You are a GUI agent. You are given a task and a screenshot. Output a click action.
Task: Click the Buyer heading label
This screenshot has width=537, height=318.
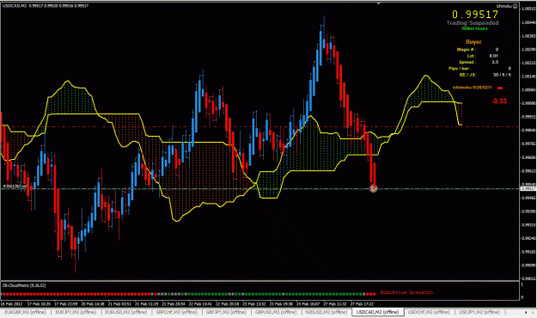click(x=473, y=42)
